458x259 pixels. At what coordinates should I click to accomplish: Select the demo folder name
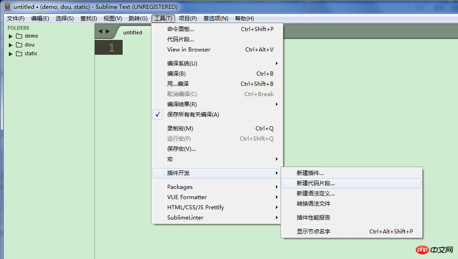click(31, 36)
